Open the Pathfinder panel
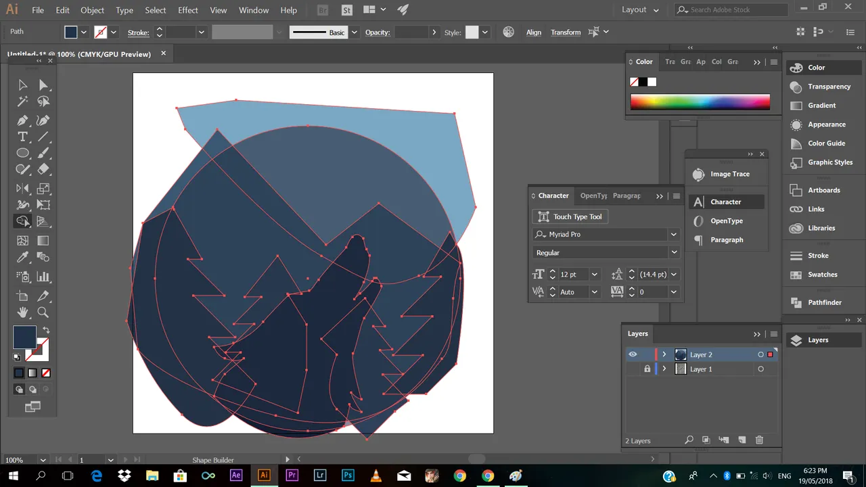The height and width of the screenshot is (487, 866). (x=823, y=302)
